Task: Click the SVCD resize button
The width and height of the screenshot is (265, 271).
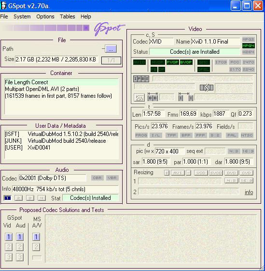Action: click(x=216, y=173)
